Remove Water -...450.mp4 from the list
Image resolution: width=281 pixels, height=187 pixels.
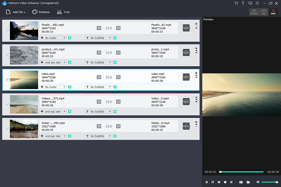pyautogui.click(x=196, y=122)
